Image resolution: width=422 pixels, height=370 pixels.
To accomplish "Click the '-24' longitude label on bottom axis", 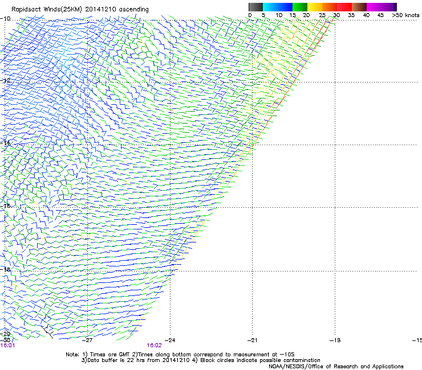I will 170,340.
